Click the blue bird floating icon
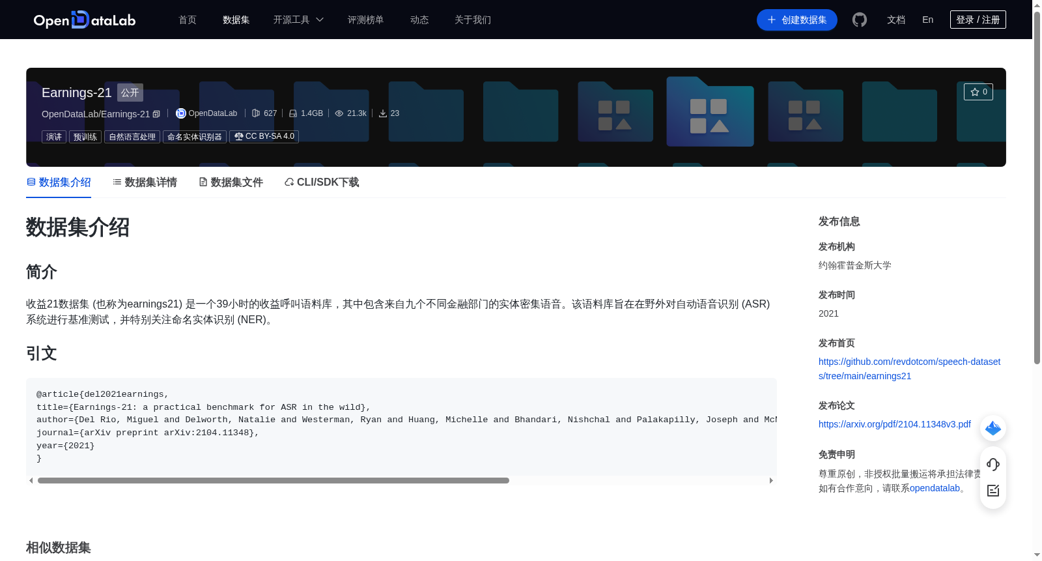Screen dimensions: 1042x561 point(993,428)
